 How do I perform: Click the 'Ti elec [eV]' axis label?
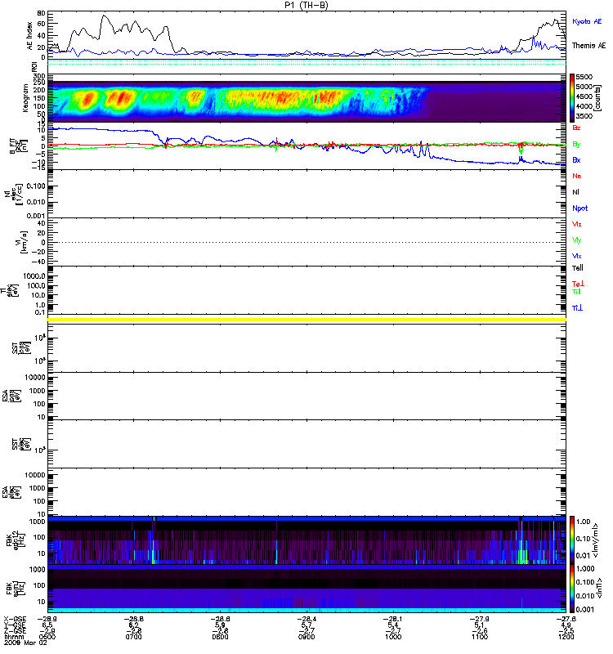pos(10,290)
